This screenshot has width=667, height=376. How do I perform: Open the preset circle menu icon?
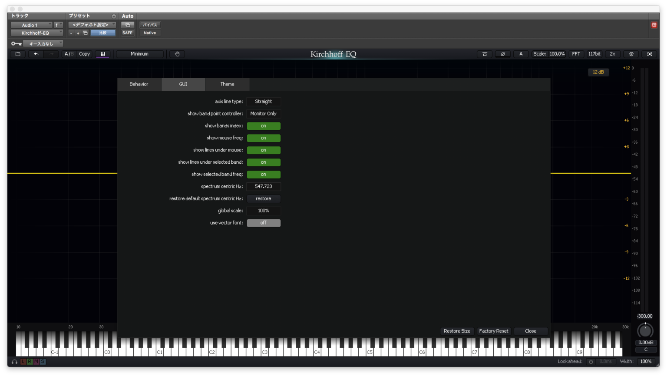[114, 16]
